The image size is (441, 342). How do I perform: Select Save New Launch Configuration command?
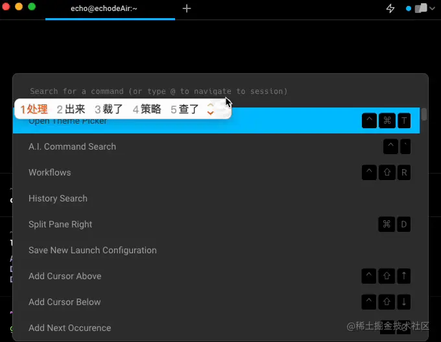[x=216, y=250]
